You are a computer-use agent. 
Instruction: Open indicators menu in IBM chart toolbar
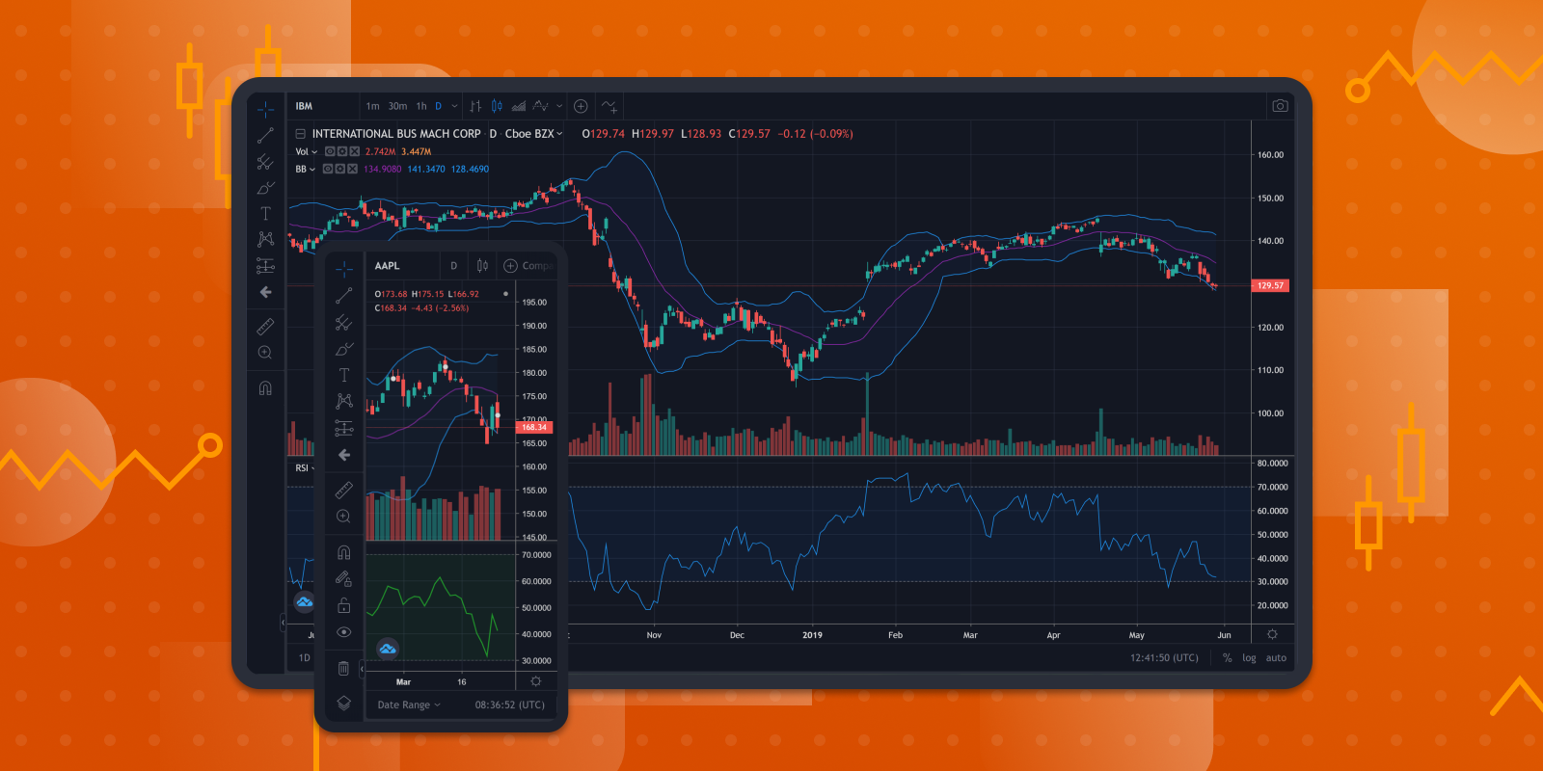click(x=609, y=106)
